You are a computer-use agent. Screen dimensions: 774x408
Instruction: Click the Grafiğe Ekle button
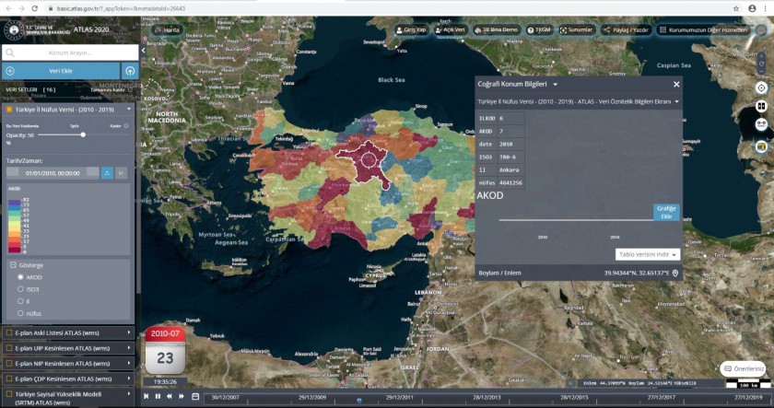click(666, 212)
